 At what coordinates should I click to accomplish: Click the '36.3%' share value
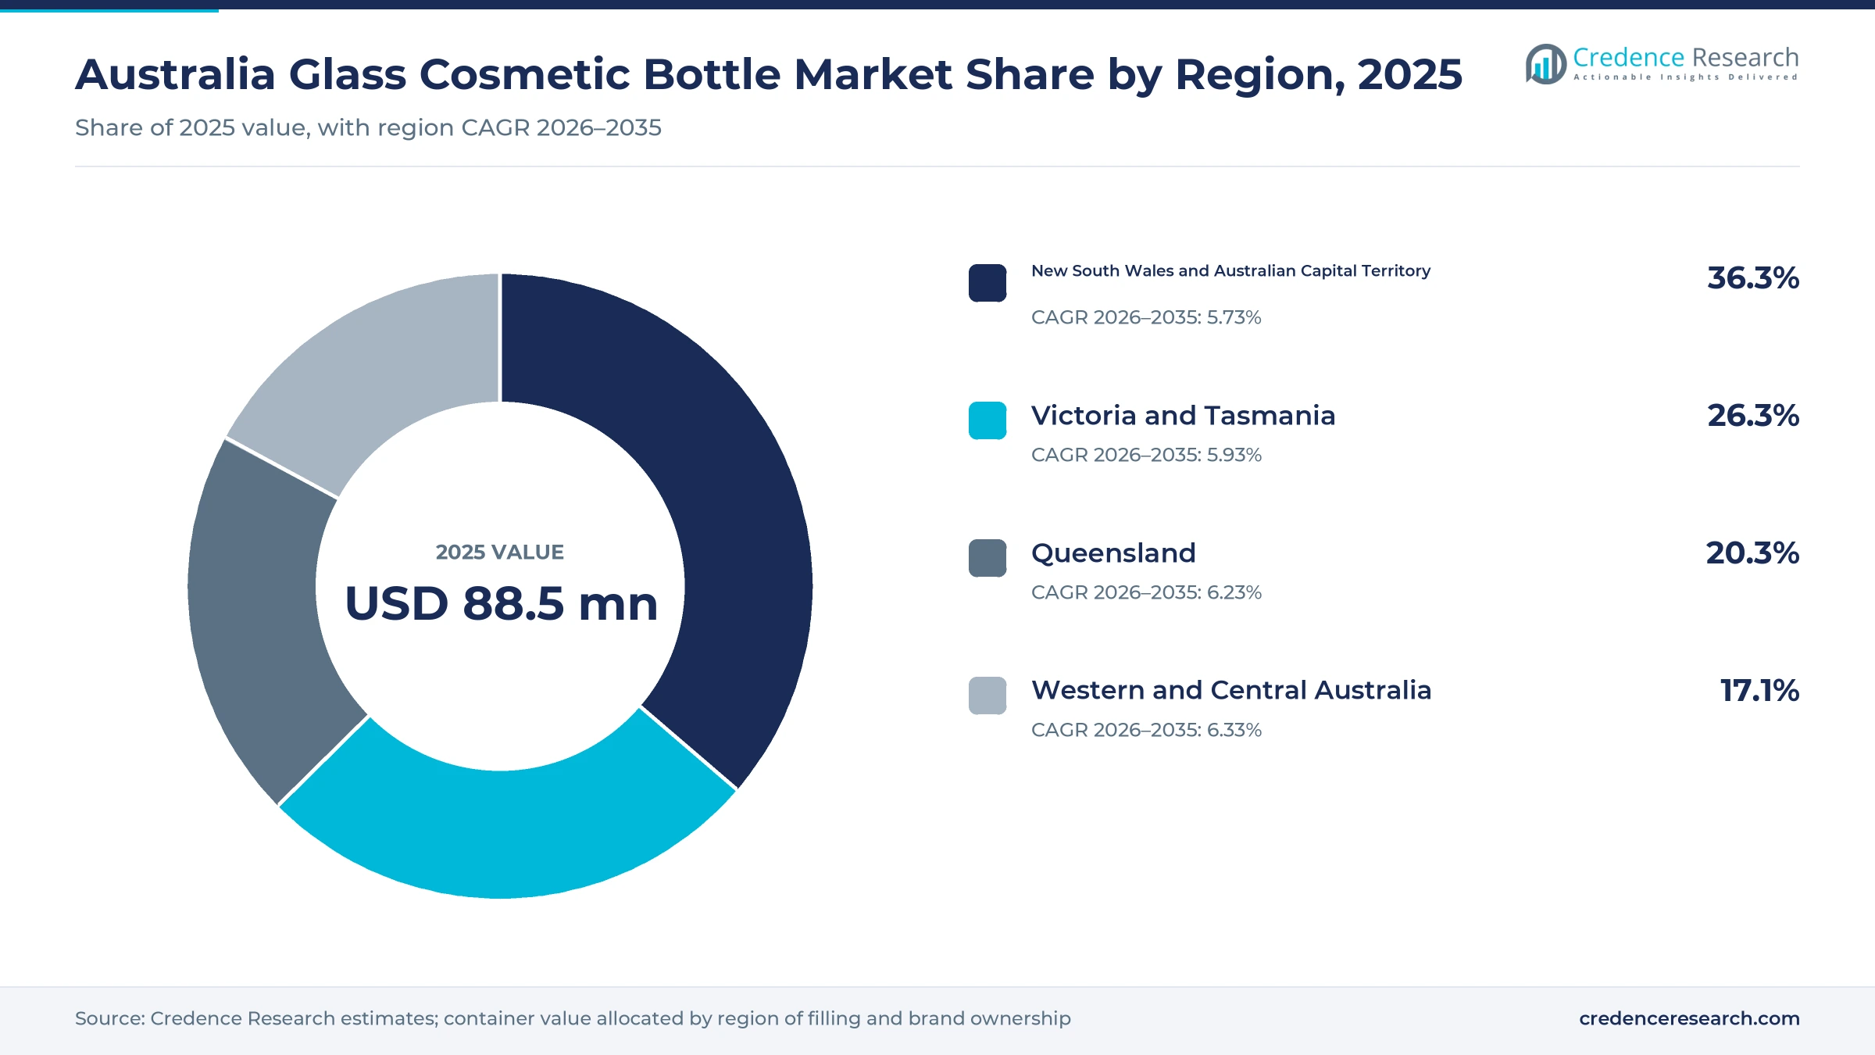coord(1753,278)
